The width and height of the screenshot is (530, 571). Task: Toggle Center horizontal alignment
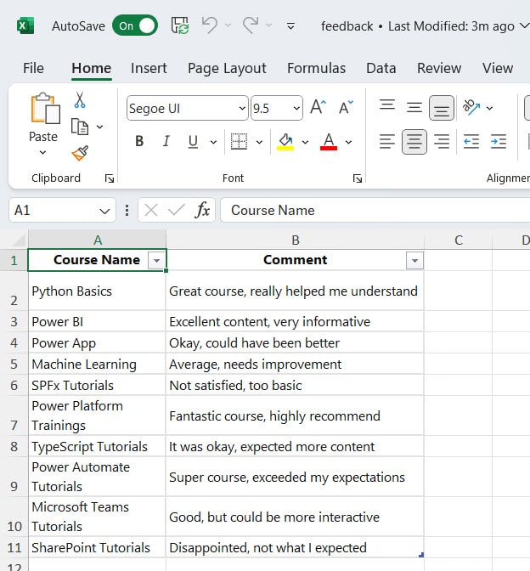(x=414, y=142)
